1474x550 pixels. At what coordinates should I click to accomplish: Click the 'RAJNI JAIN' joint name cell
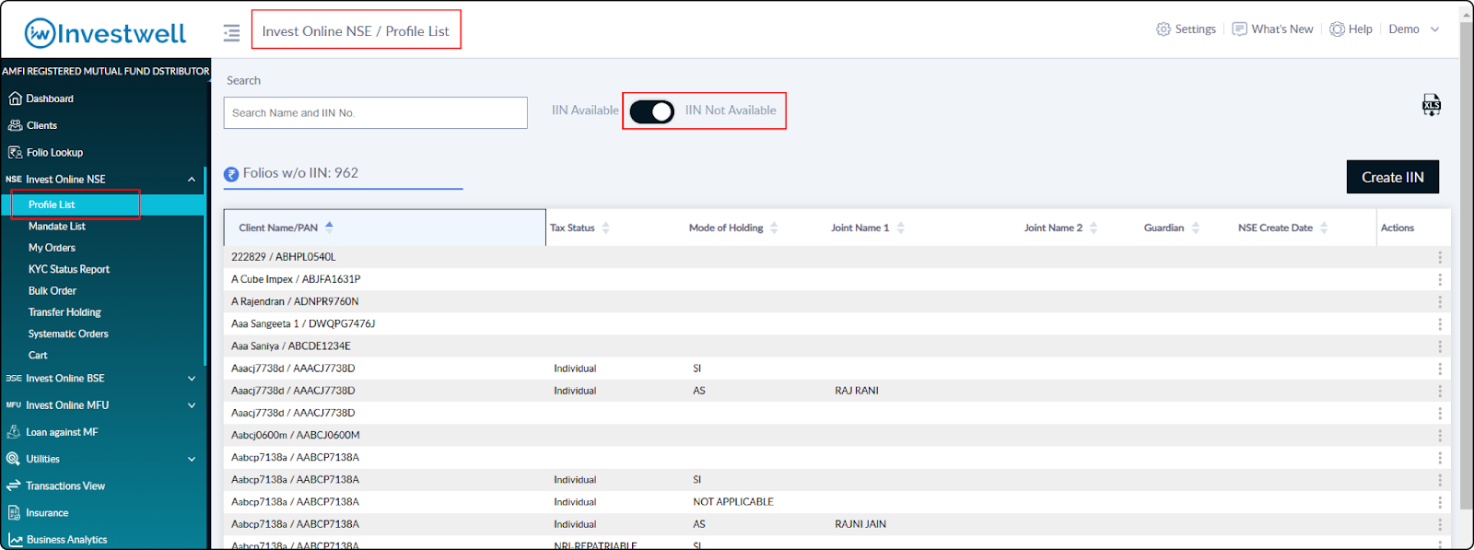860,524
